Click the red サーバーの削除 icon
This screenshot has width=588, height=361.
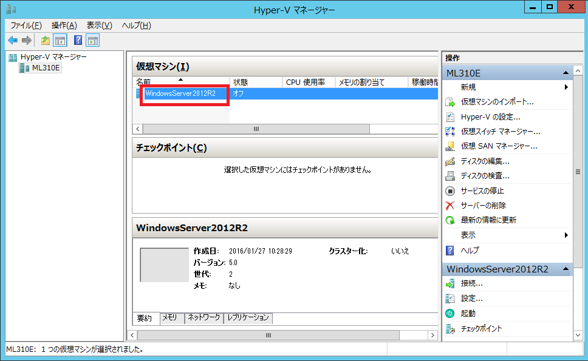tap(450, 206)
